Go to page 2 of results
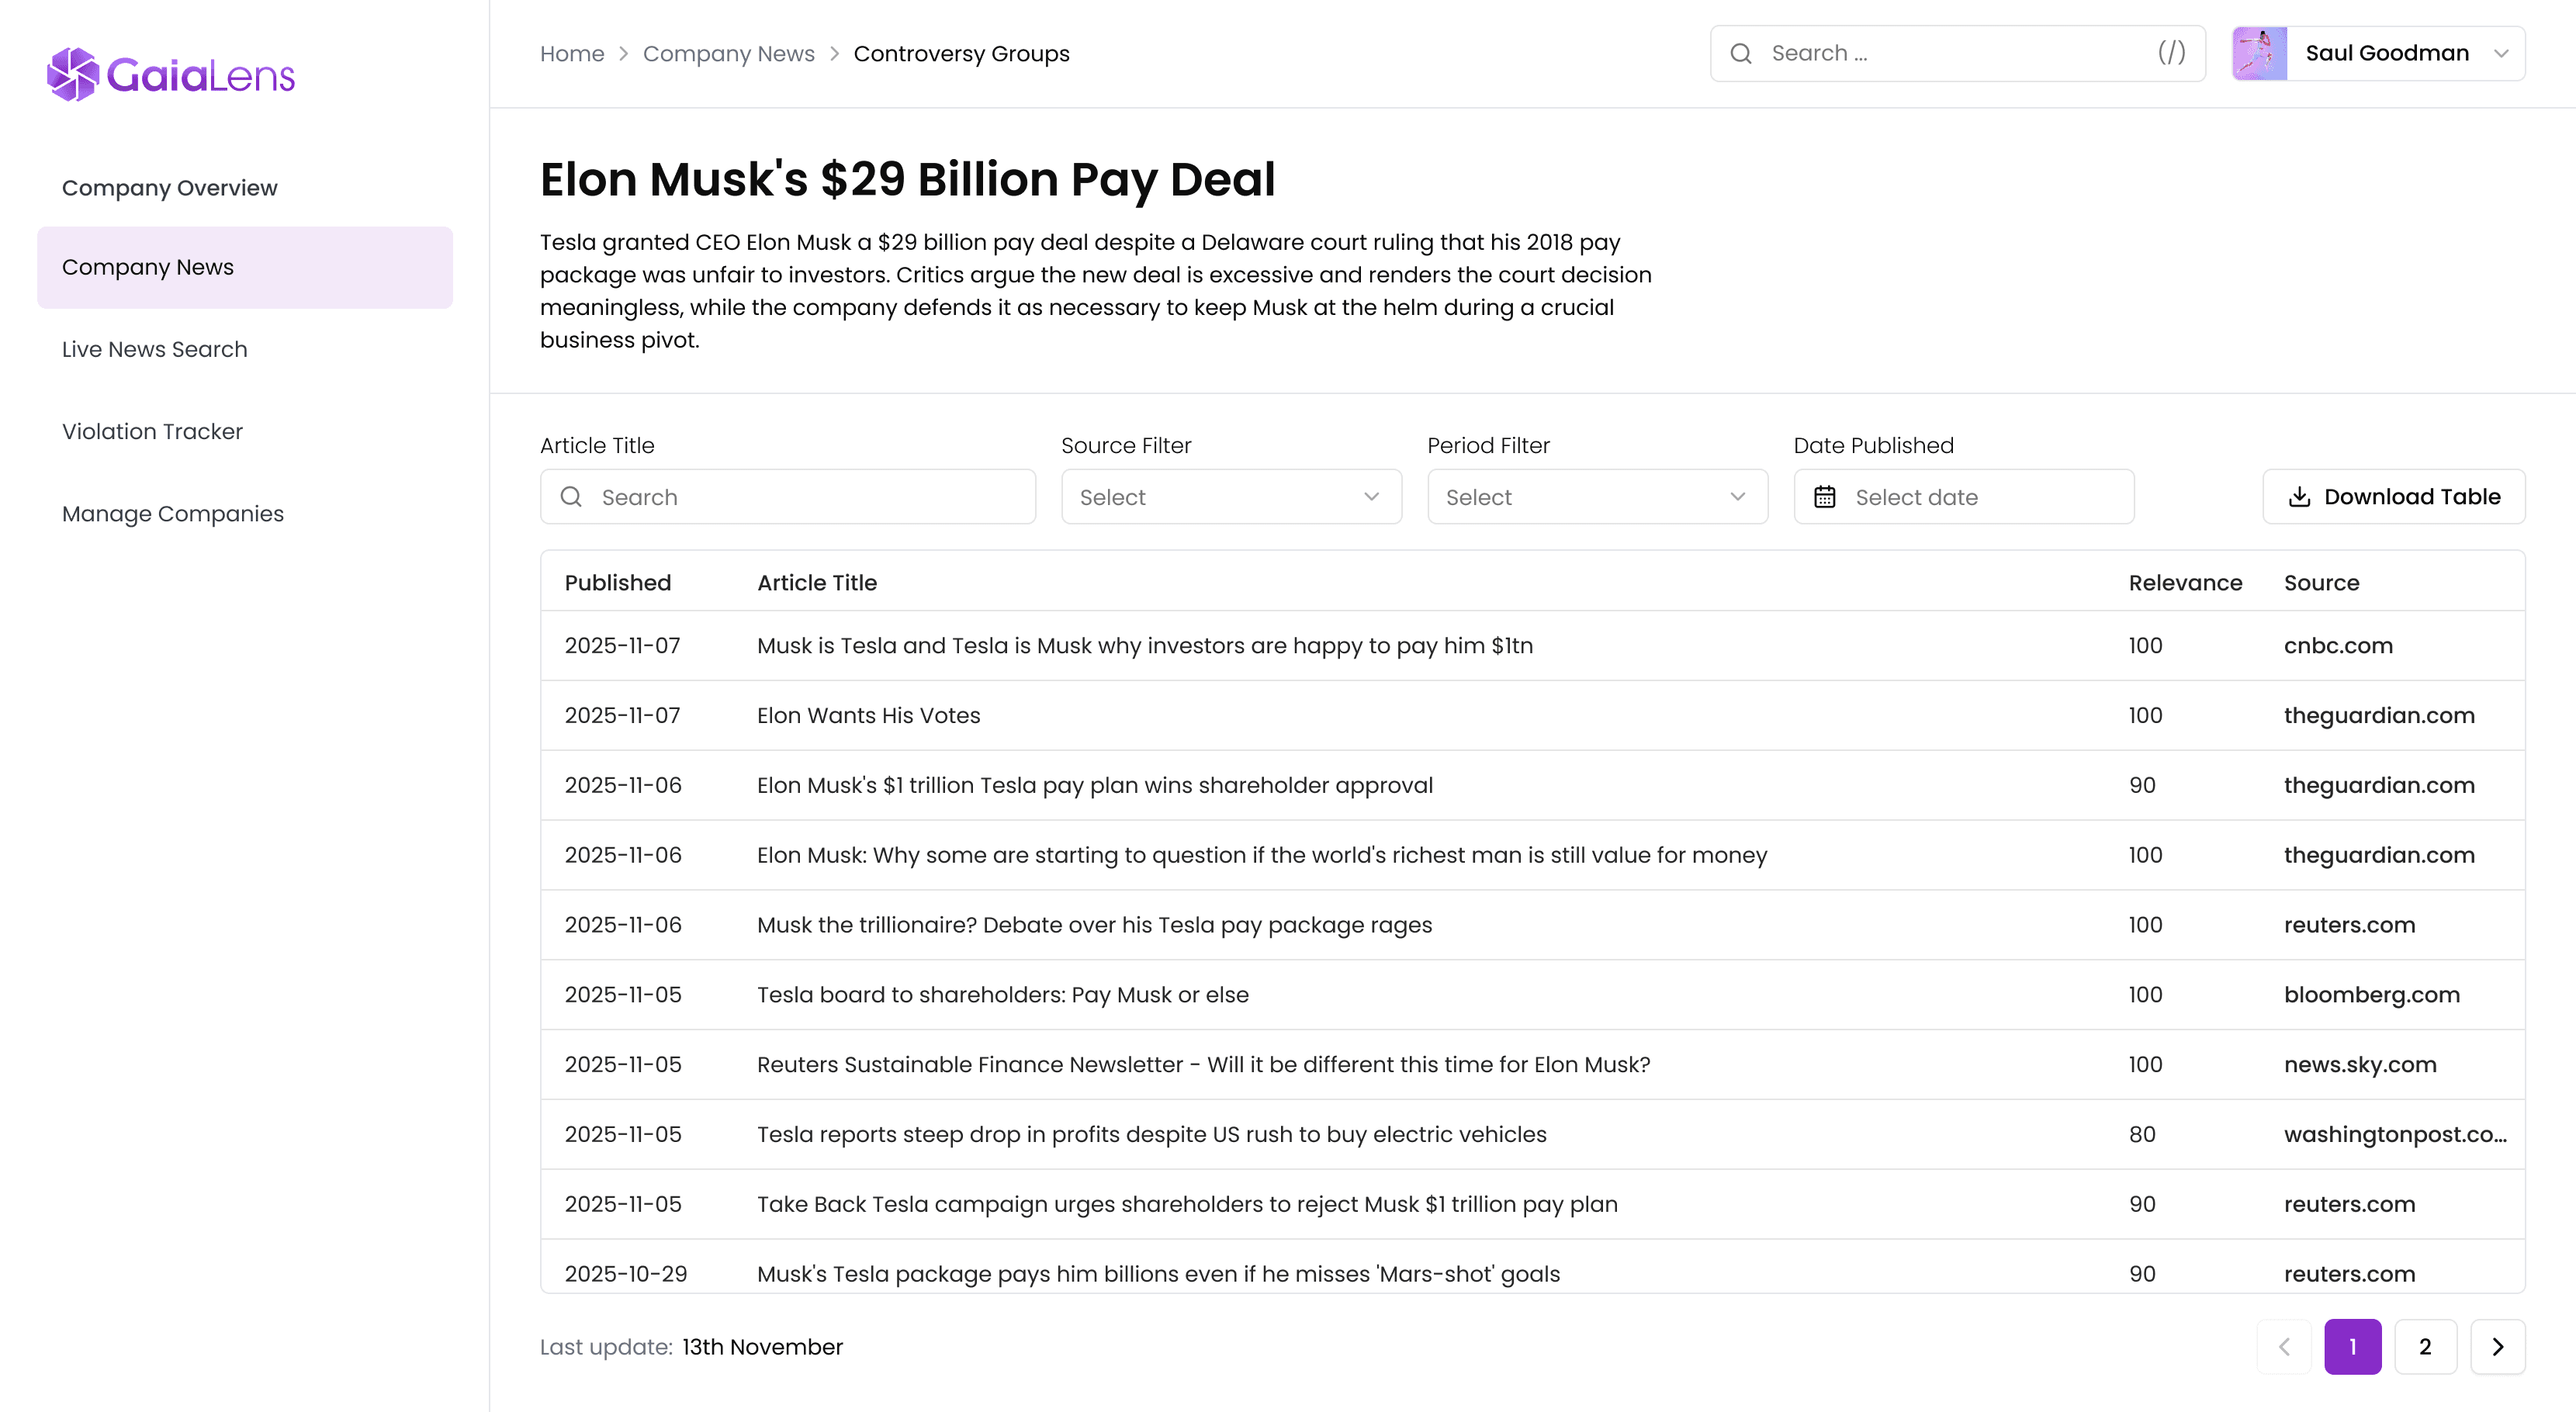The height and width of the screenshot is (1412, 2576). (2425, 1347)
